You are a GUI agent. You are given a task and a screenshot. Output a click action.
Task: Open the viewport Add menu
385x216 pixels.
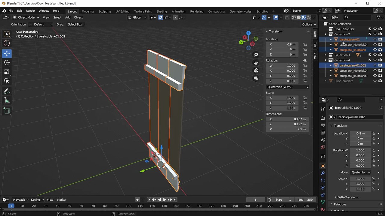[x=68, y=17]
